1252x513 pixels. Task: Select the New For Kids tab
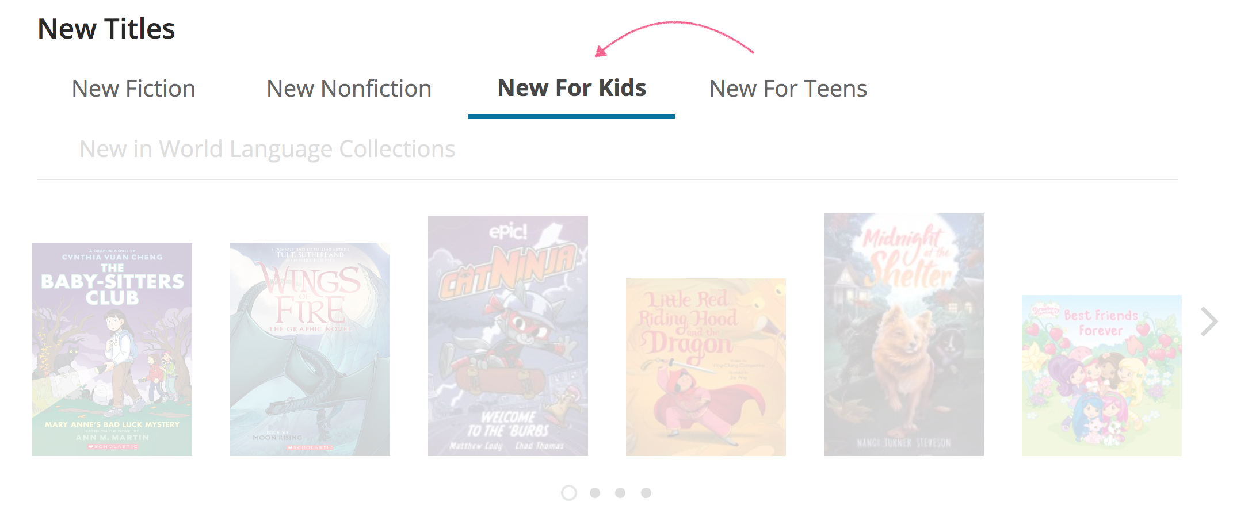tap(571, 88)
